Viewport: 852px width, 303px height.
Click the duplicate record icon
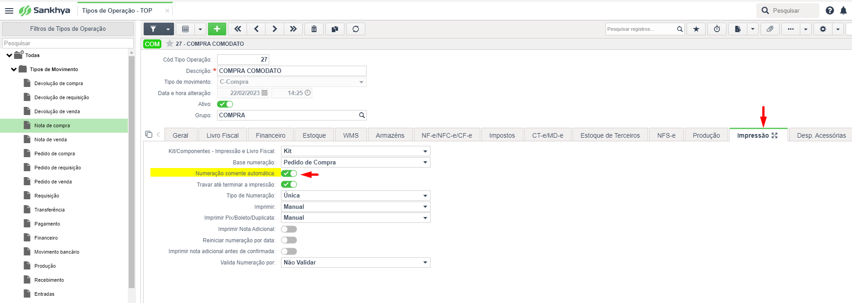pyautogui.click(x=334, y=29)
